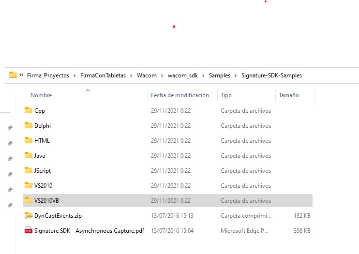Click modification date of Delphi row
Image resolution: width=359 pixels, height=254 pixels.
click(x=171, y=126)
